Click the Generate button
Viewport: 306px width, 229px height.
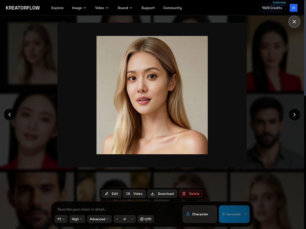234,214
